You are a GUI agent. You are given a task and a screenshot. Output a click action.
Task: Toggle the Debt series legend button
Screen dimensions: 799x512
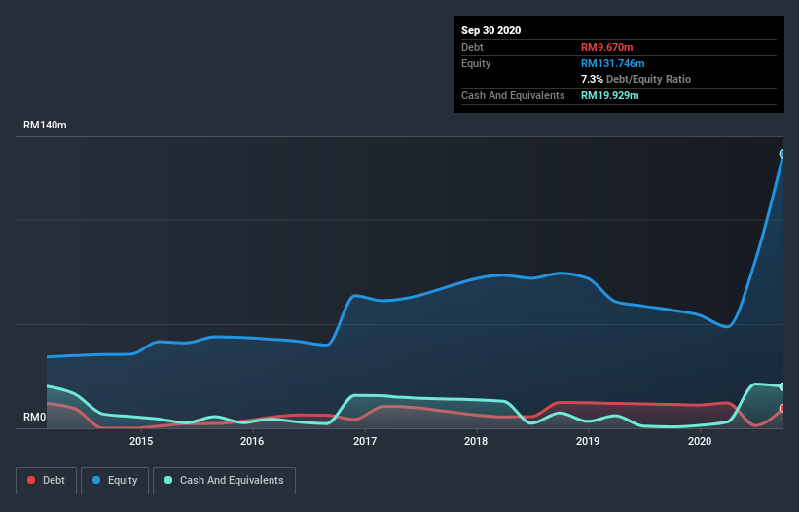coord(46,481)
